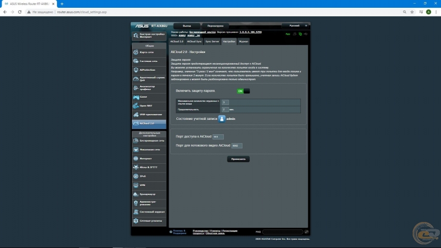Screen dimensions: 441x248
Task: Open the firmware version link
Action: click(x=251, y=32)
